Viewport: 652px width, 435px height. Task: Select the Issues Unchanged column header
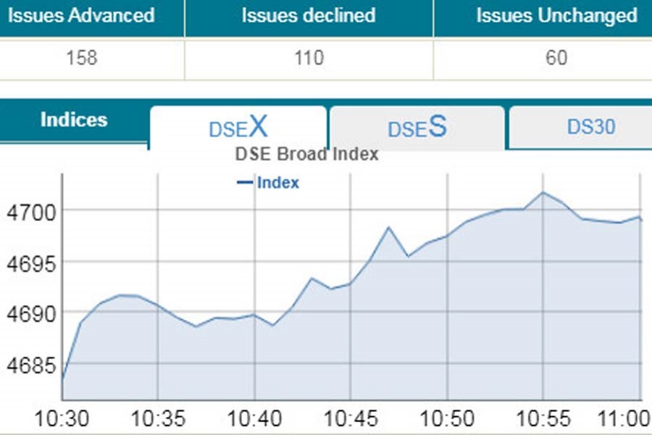[556, 15]
